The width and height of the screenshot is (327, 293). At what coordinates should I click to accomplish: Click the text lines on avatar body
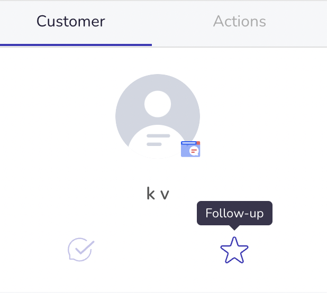coord(158,140)
